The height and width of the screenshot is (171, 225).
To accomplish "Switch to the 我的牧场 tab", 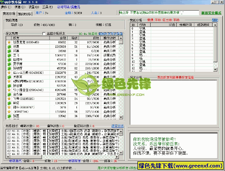I will [24, 14].
